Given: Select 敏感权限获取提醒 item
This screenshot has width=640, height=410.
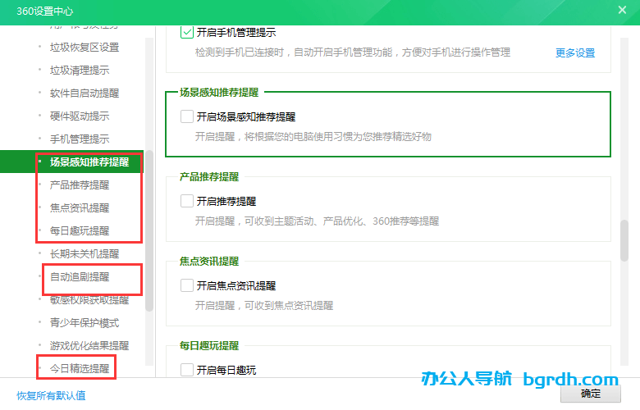Looking at the screenshot, I should click(x=89, y=299).
